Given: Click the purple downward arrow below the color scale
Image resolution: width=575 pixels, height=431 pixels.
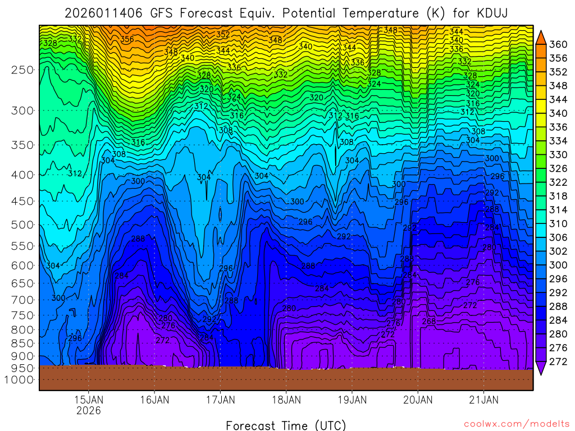Looking at the screenshot, I should point(541,368).
